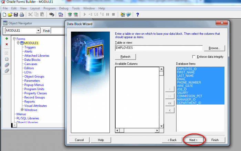Open the Layout menu
Viewport: 241px width, 151px height.
point(35,8)
